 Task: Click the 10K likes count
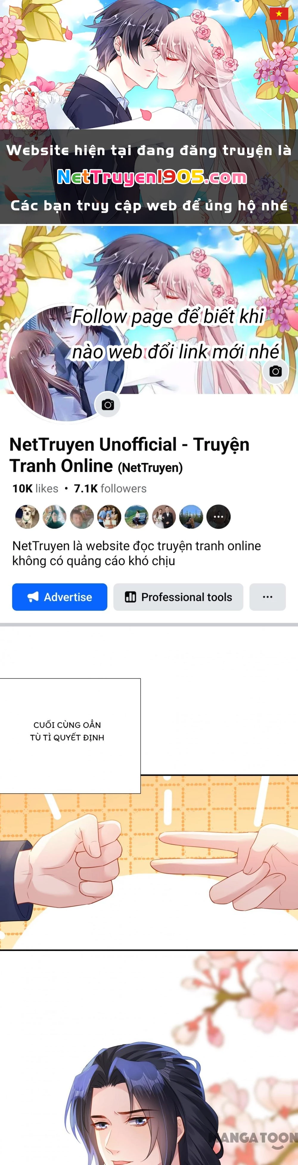[35, 488]
